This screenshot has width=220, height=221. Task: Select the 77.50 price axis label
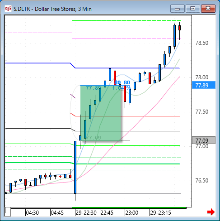click(202, 112)
